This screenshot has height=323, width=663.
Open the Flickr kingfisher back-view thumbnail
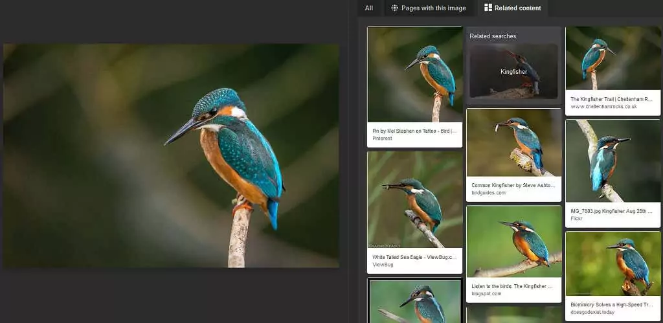(x=612, y=161)
